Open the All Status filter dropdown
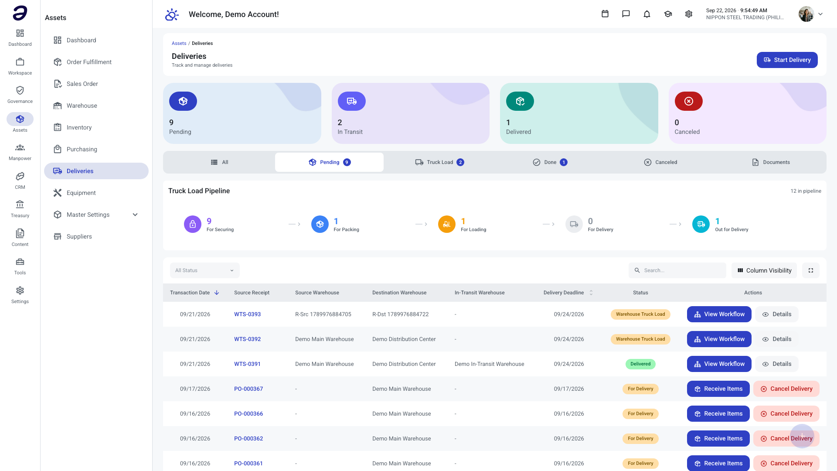Image resolution: width=837 pixels, height=471 pixels. tap(205, 270)
